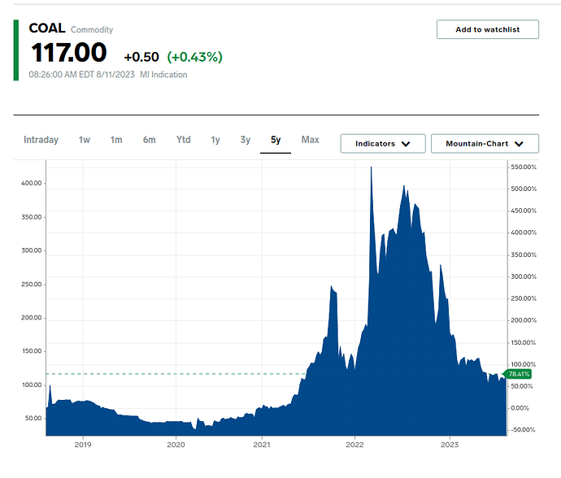The image size is (561, 478).
Task: Click the -50.00% right axis label
Action: click(x=523, y=430)
